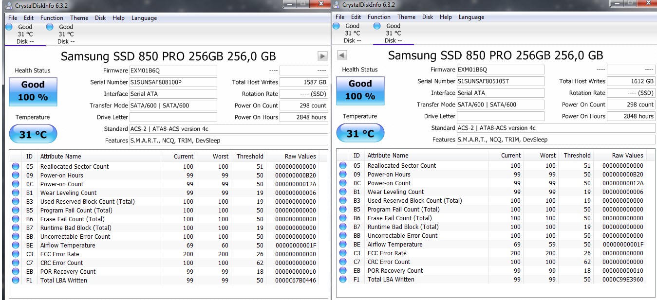Open Disk menu in right window
The image size is (657, 300).
tap(428, 17)
